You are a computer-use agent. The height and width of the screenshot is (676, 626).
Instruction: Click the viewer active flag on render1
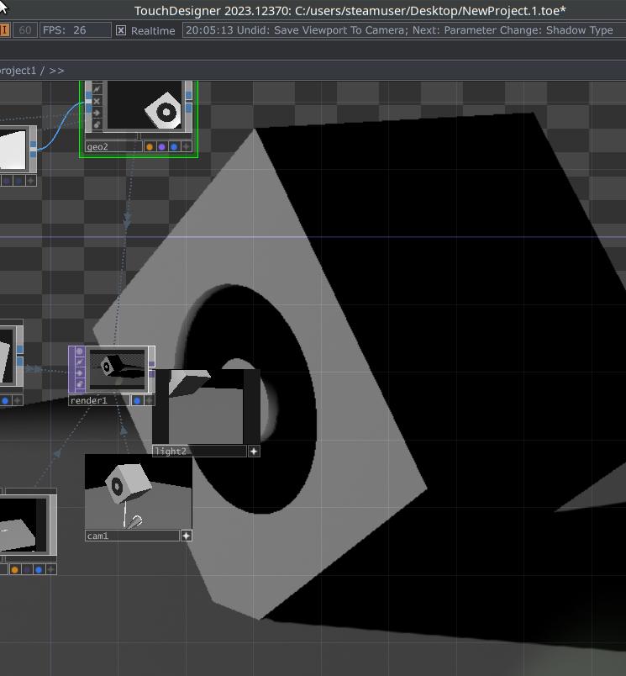coord(80,351)
